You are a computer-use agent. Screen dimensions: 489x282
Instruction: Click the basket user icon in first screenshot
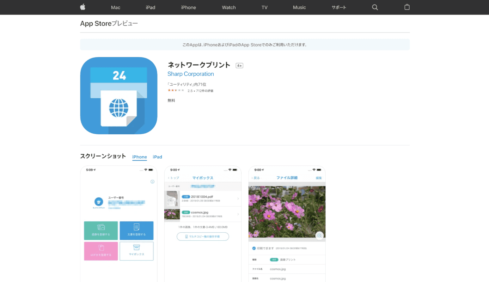[x=99, y=202]
